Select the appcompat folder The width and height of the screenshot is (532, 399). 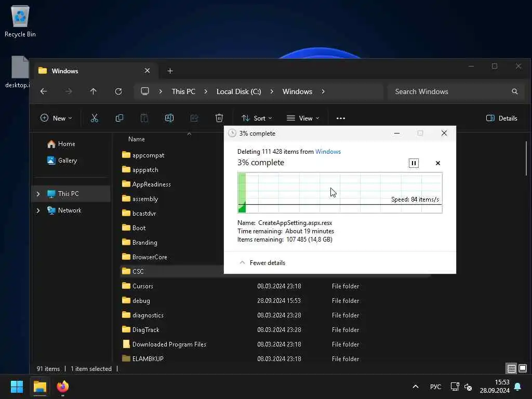(143, 155)
